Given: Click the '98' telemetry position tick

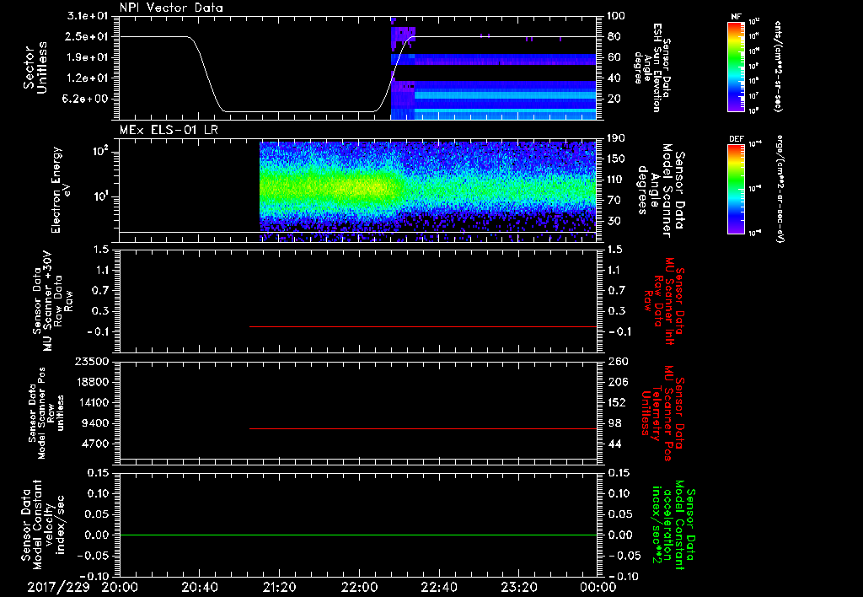Looking at the screenshot, I should point(614,423).
